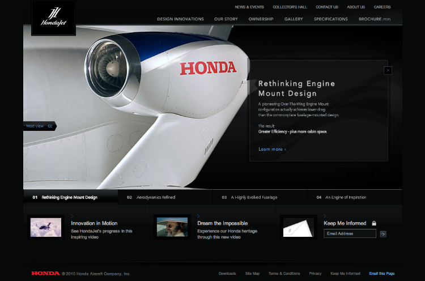The image size is (425, 281).
Task: Click the Innovation in Motion heading
Action: tap(94, 223)
